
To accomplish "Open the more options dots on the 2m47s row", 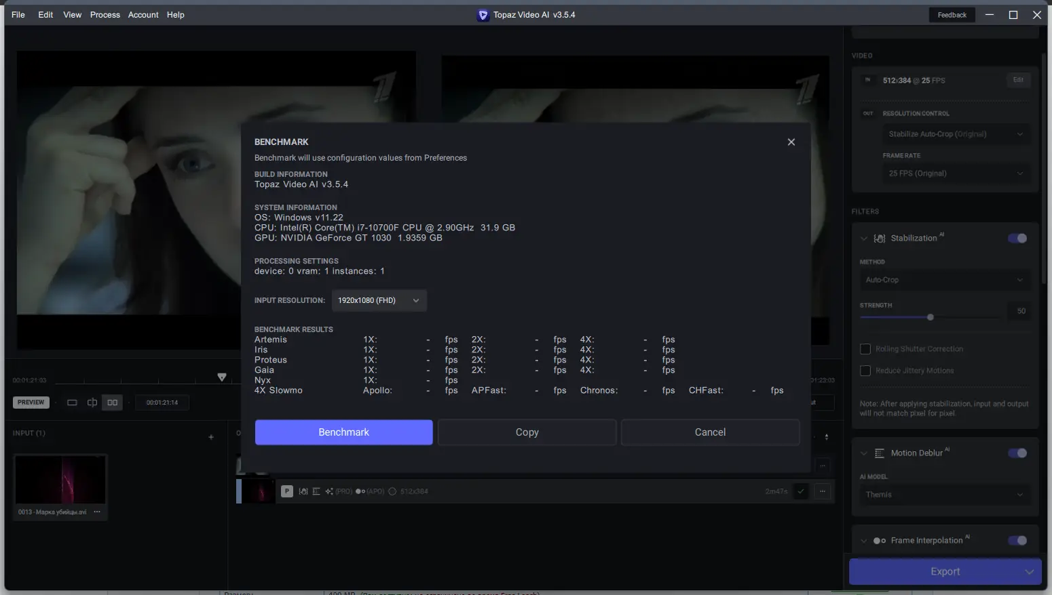I will tap(823, 491).
